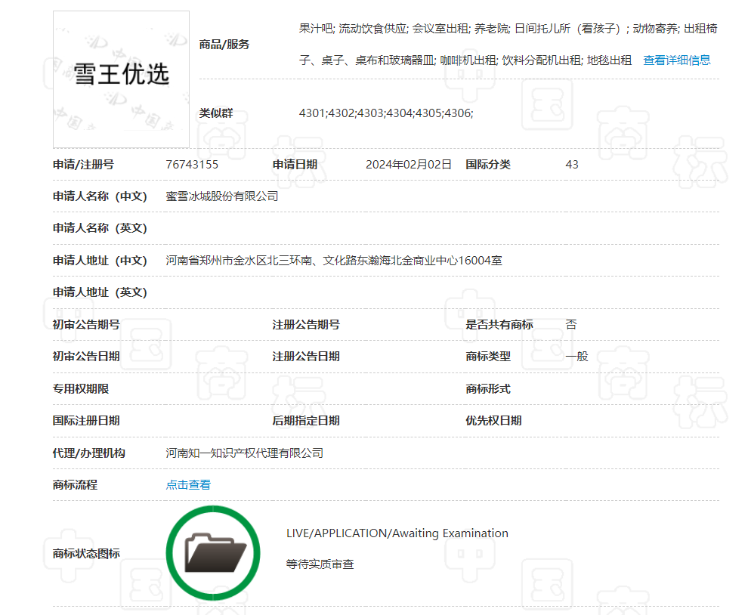
Task: Click the goods line starting with 果汁吧
Action: pyautogui.click(x=508, y=29)
